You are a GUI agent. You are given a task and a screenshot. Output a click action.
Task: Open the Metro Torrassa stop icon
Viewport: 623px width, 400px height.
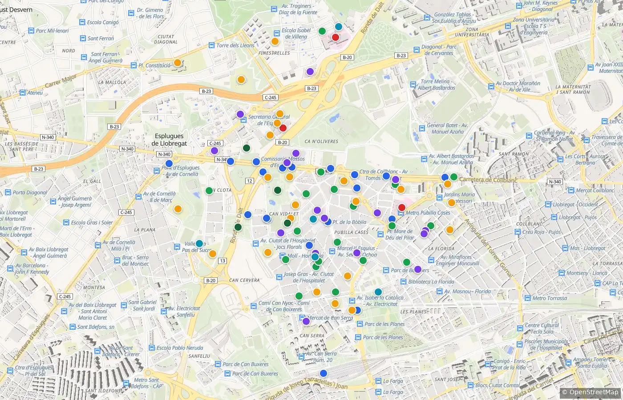527,298
